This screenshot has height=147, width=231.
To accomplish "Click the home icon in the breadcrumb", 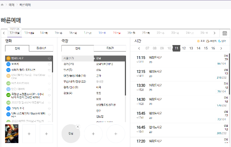I will coord(2,5).
